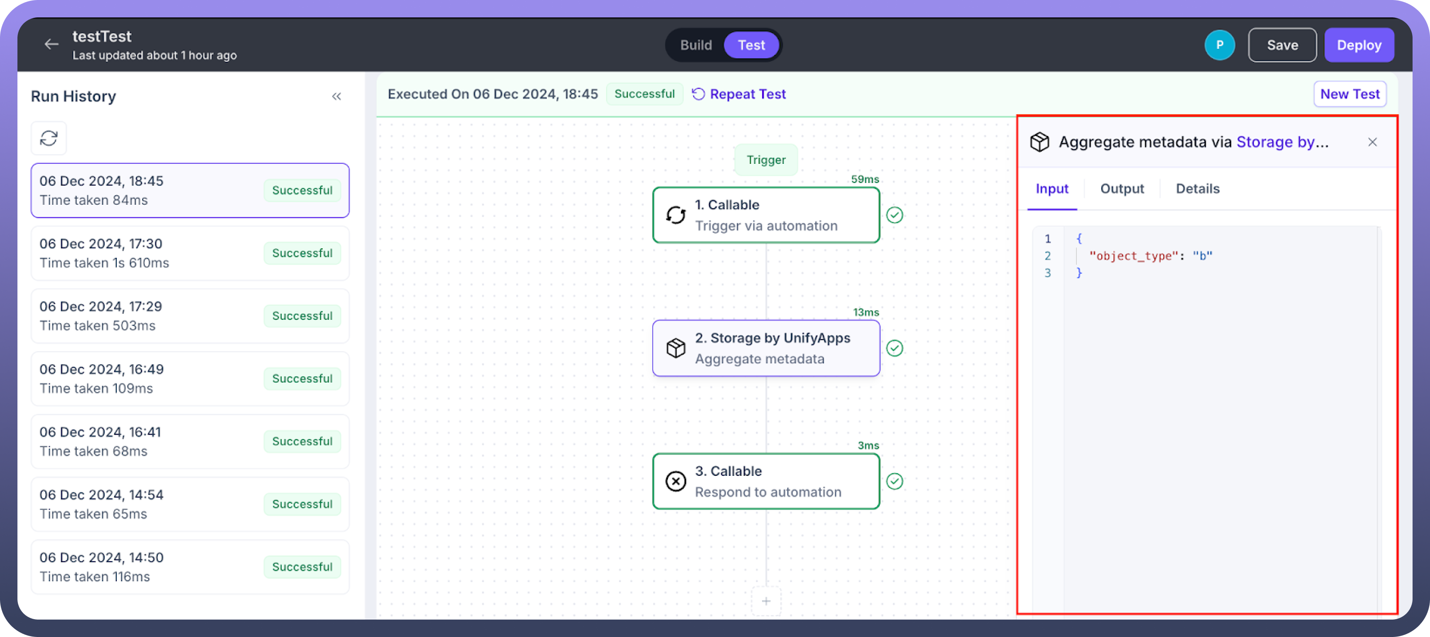Click the New Test button

pos(1349,94)
